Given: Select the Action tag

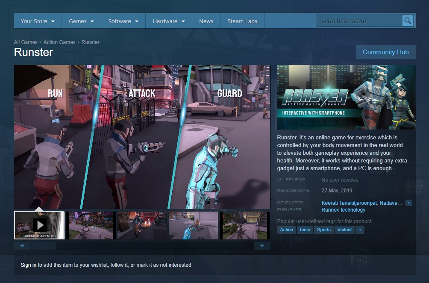Looking at the screenshot, I should (x=286, y=230).
